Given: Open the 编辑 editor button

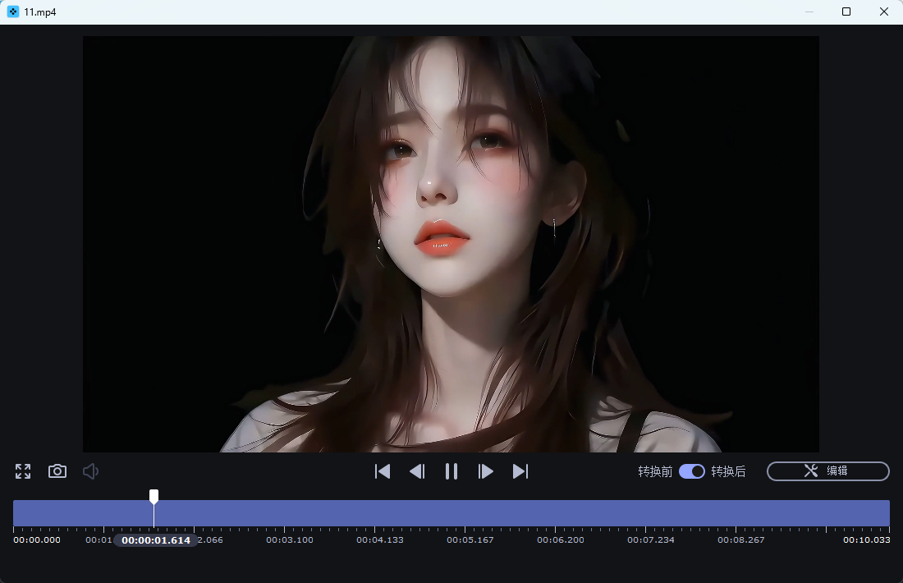Looking at the screenshot, I should click(x=828, y=471).
